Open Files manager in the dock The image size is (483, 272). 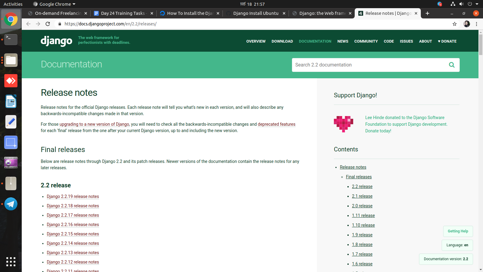click(x=11, y=60)
